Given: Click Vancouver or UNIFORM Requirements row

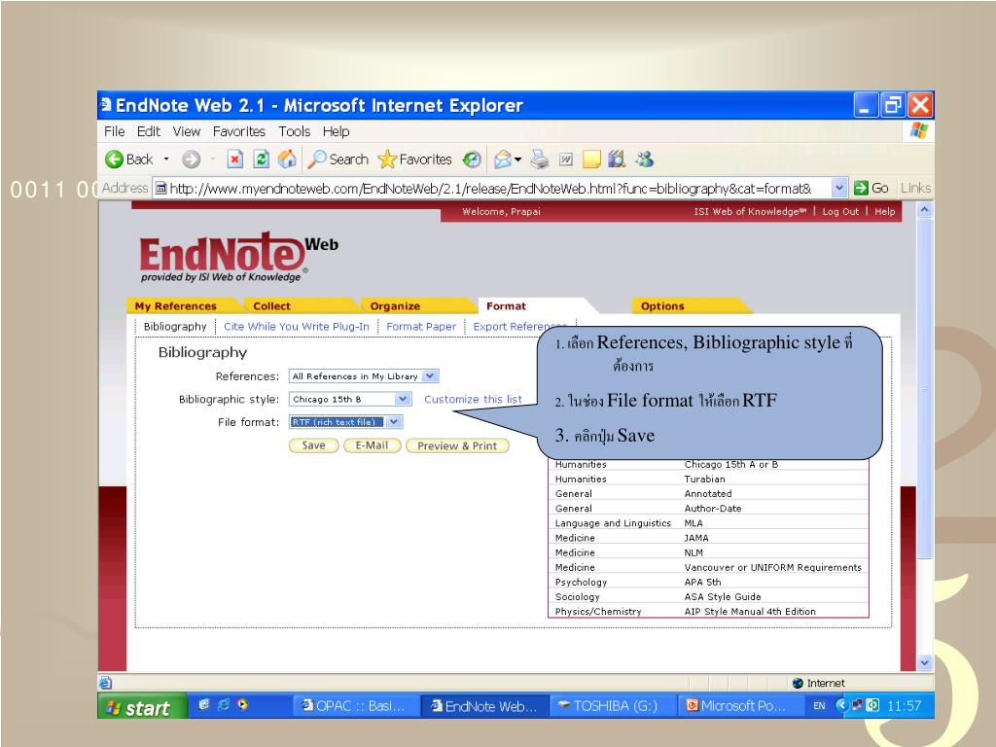Looking at the screenshot, I should tap(708, 567).
